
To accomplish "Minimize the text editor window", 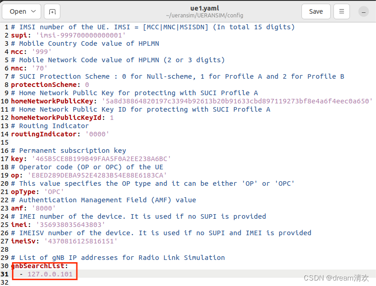I will (364, 11).
